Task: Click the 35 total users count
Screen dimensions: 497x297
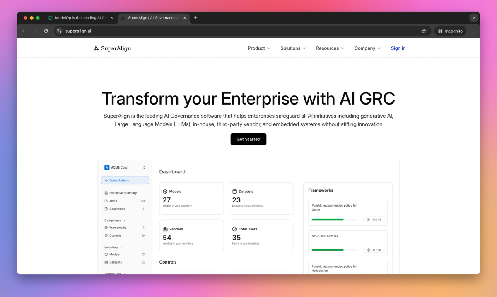Action: 236,238
